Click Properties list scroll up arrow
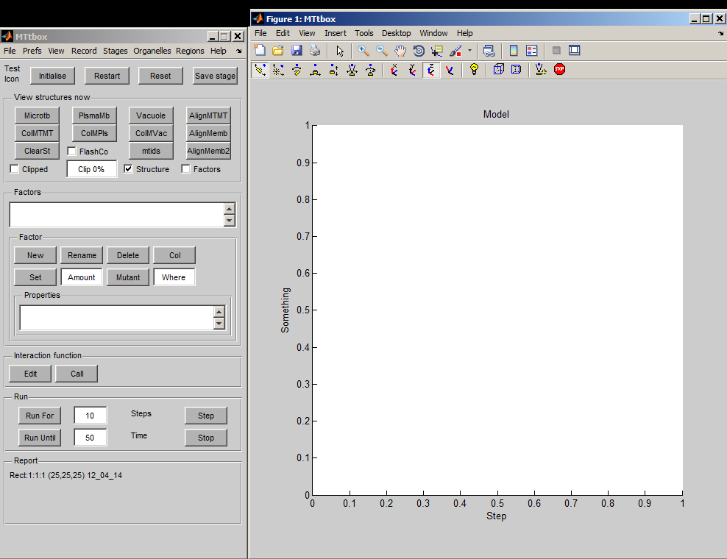The height and width of the screenshot is (559, 727). tap(219, 312)
